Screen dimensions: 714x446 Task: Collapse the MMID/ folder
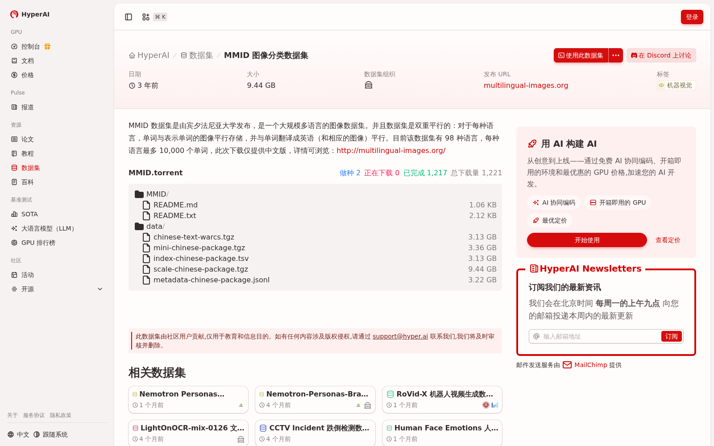pyautogui.click(x=152, y=194)
